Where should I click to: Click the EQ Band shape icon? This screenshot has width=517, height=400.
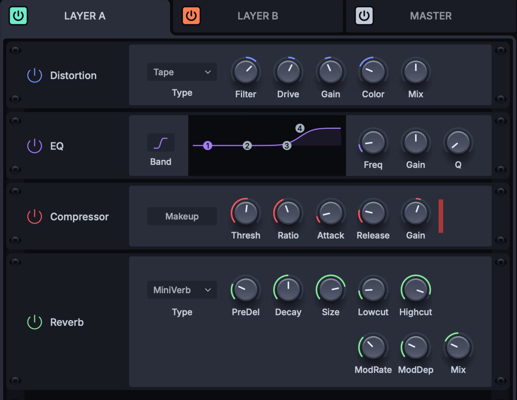[161, 143]
